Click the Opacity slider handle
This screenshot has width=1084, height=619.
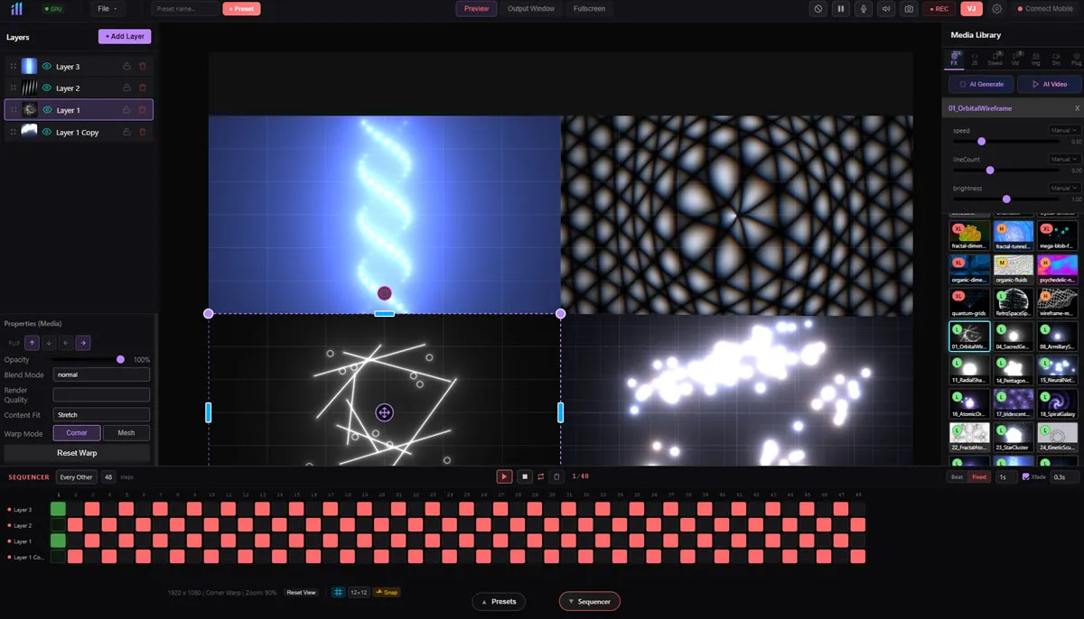click(120, 359)
